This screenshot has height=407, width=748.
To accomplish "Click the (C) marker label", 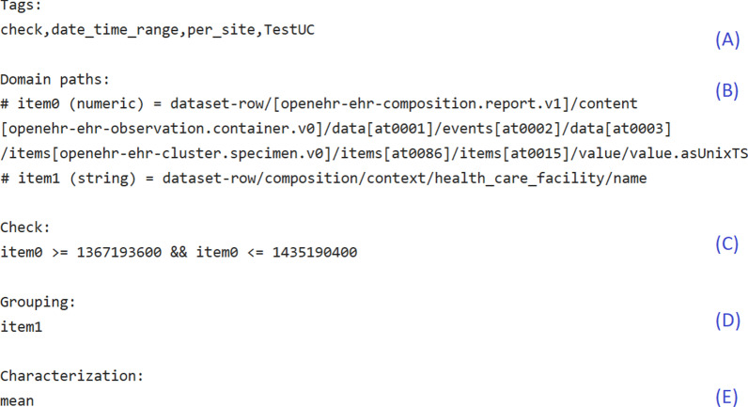I will click(x=726, y=243).
